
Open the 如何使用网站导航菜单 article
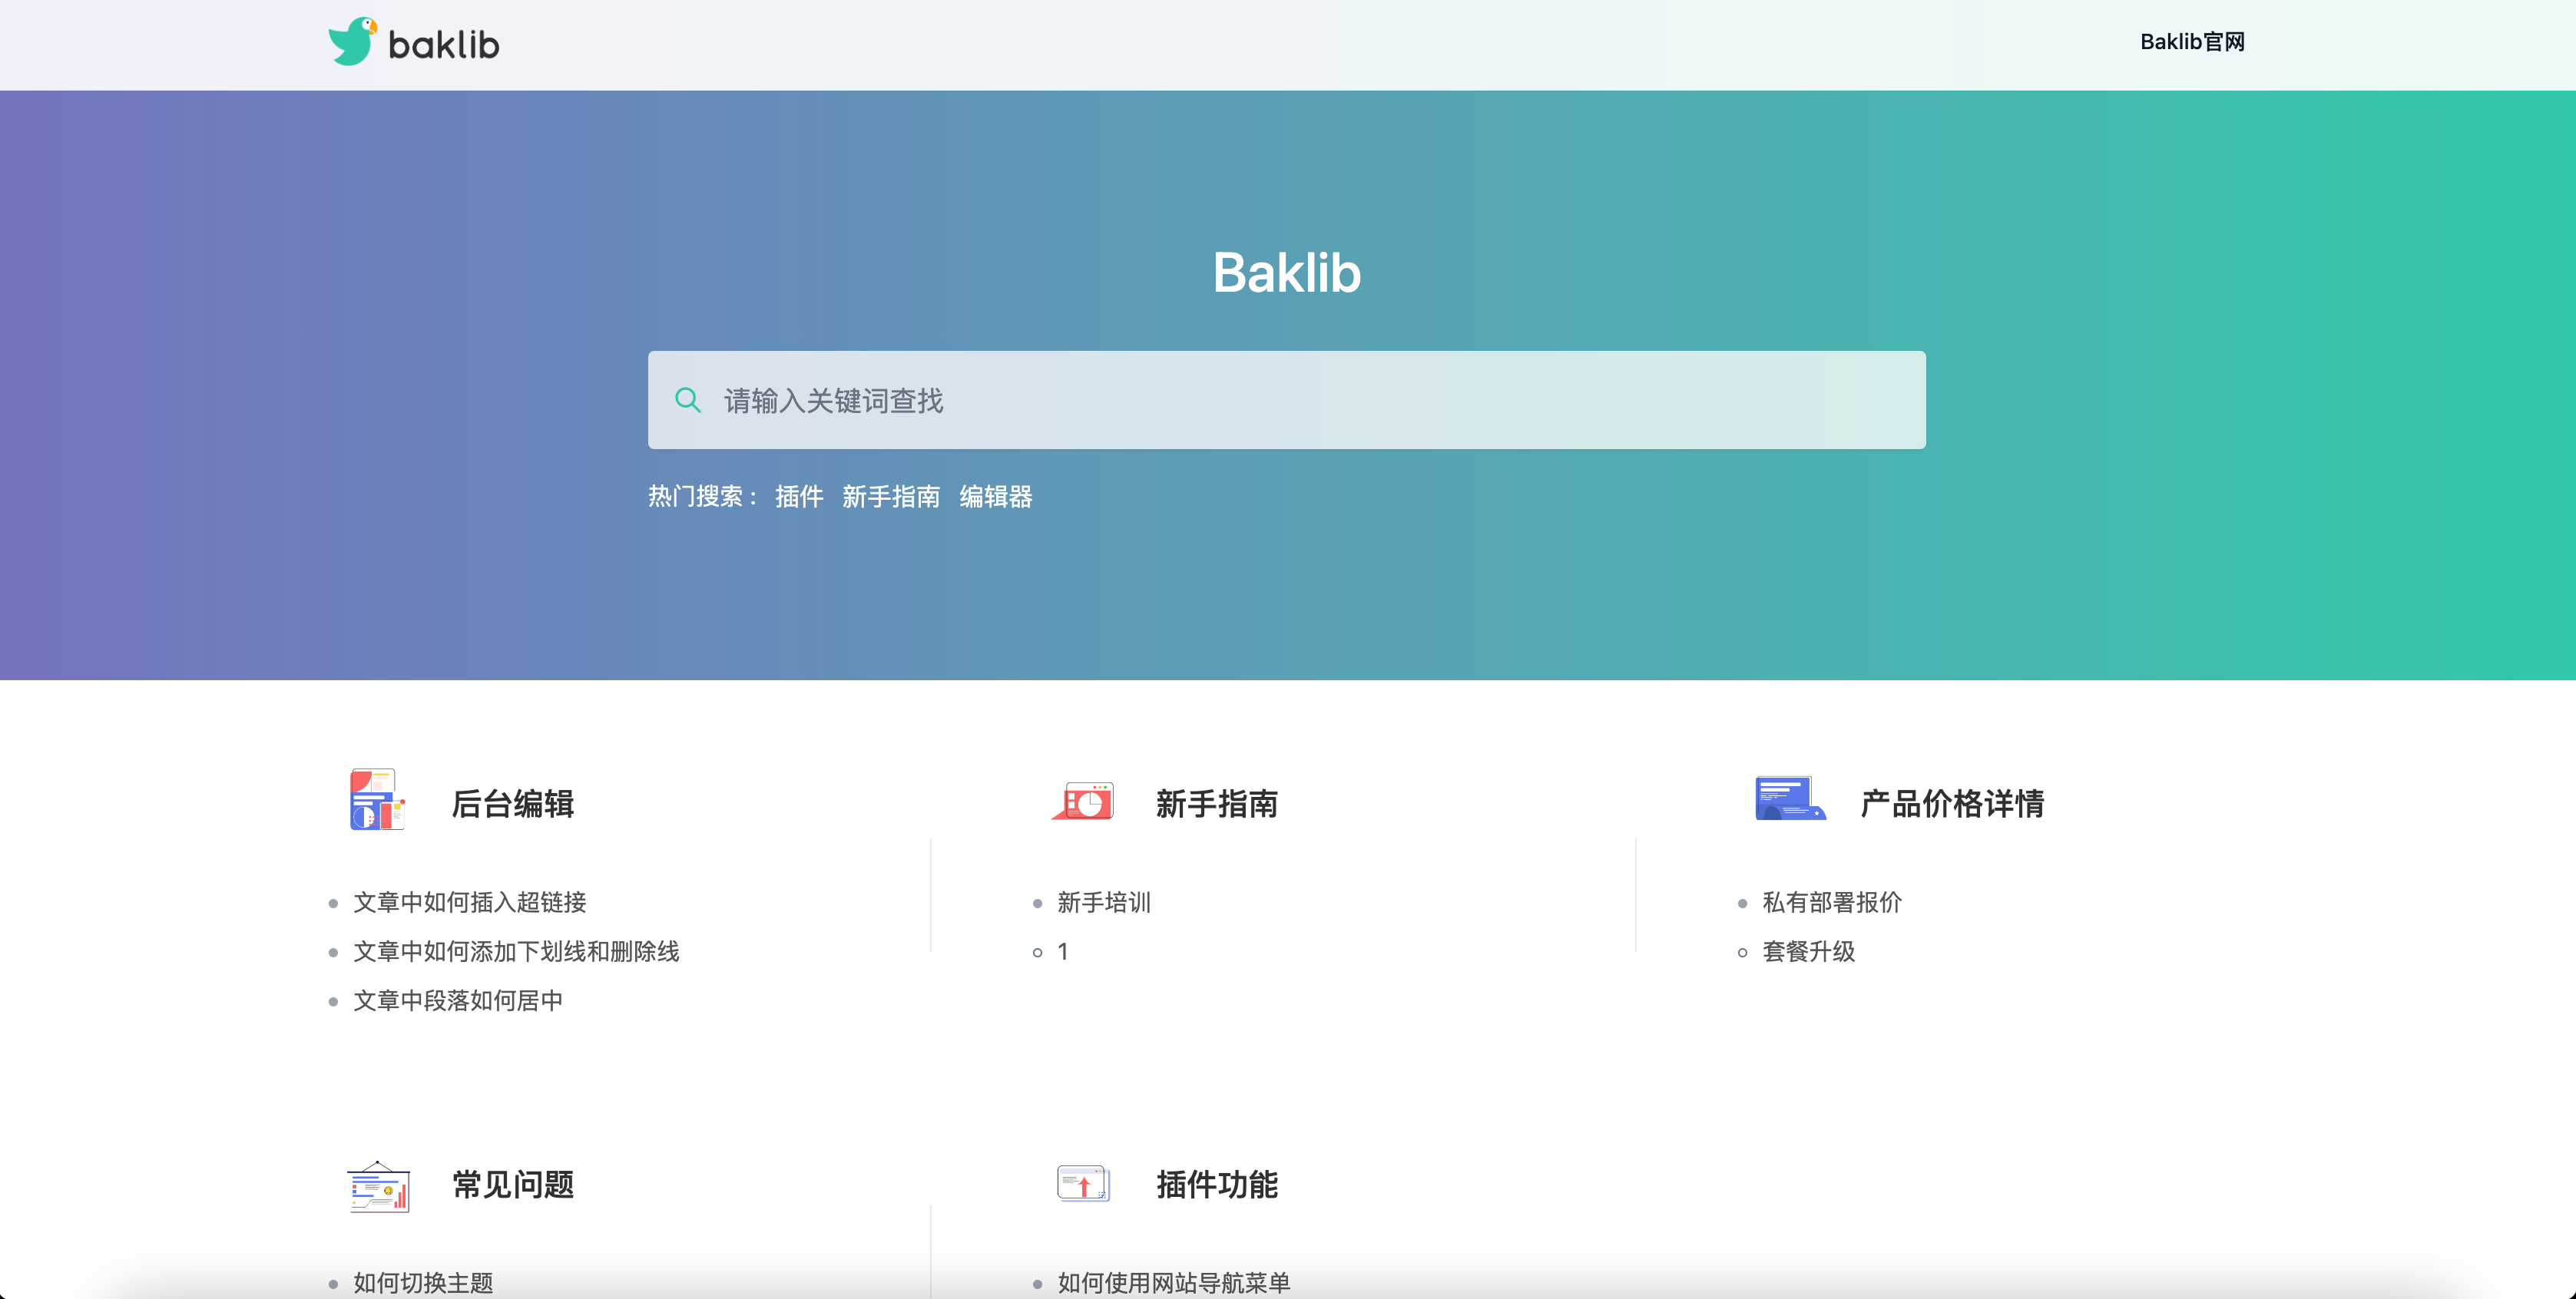[1174, 1283]
